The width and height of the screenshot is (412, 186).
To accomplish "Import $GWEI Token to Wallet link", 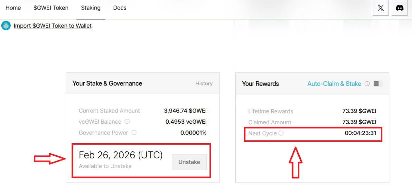I will 52,26.
